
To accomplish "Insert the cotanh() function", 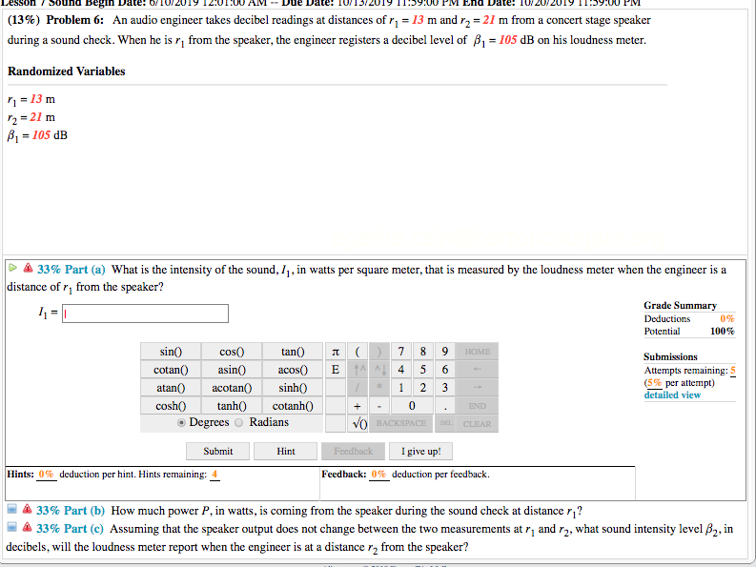I will tap(293, 406).
